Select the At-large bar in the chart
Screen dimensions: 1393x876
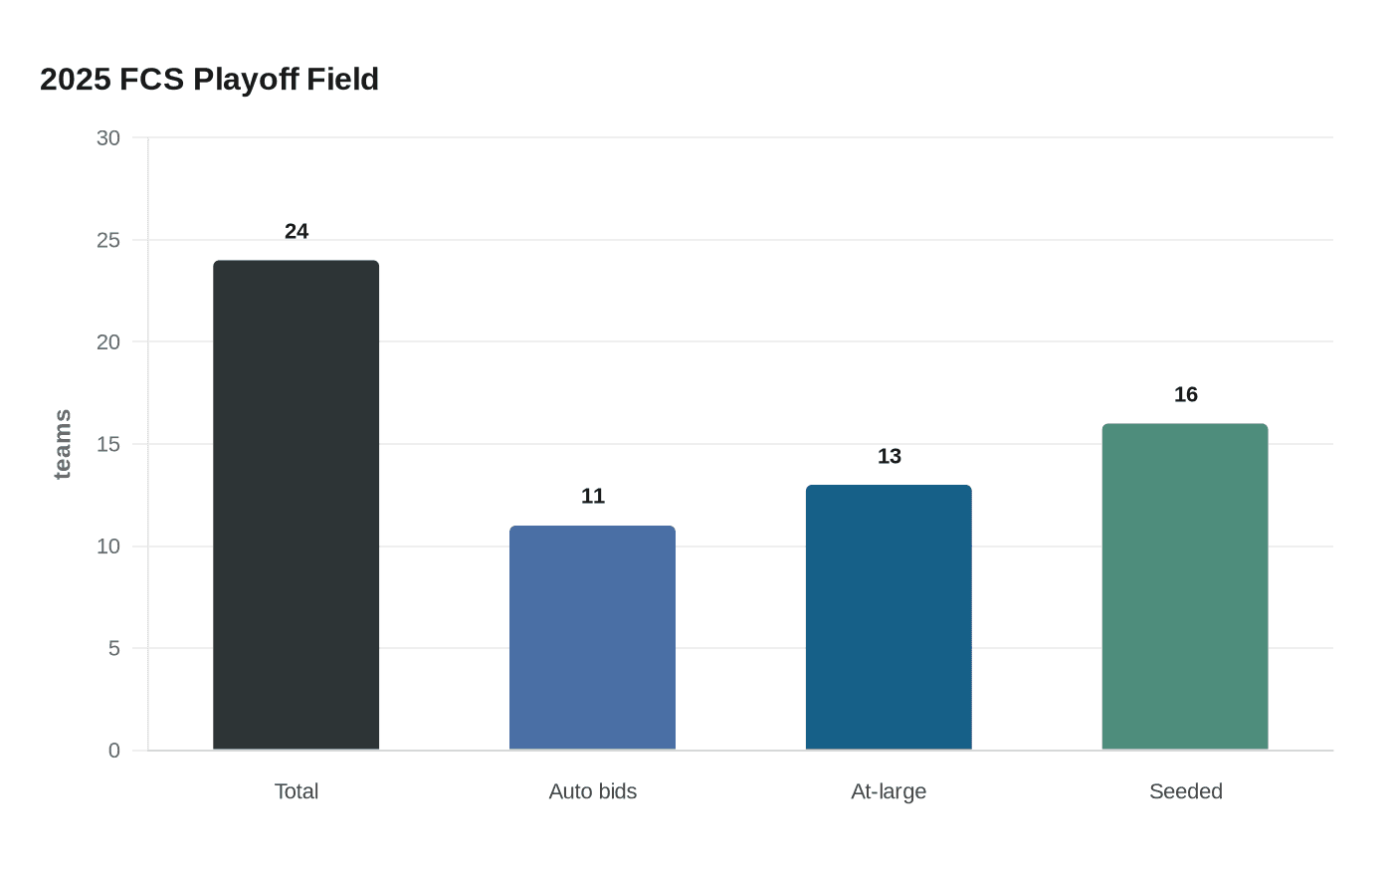point(889,617)
